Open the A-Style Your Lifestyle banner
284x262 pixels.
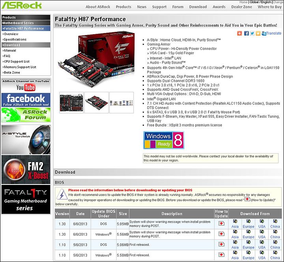(x=26, y=140)
